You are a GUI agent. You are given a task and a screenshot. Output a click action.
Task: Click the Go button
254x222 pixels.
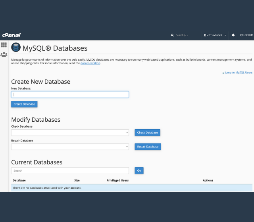(139, 170)
